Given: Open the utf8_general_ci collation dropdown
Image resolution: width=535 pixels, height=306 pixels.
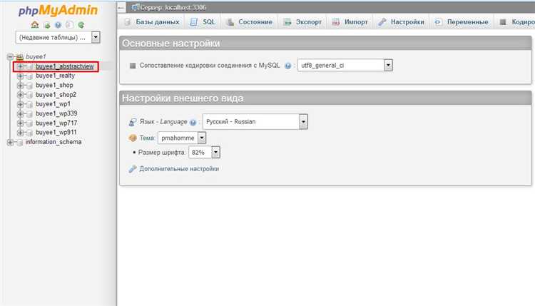Looking at the screenshot, I should 345,66.
